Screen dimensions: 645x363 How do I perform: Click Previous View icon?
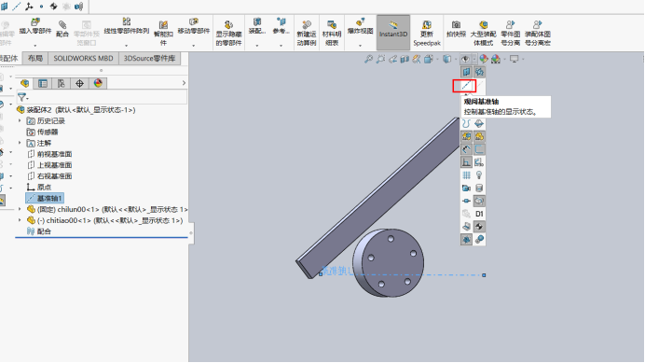pos(392,60)
